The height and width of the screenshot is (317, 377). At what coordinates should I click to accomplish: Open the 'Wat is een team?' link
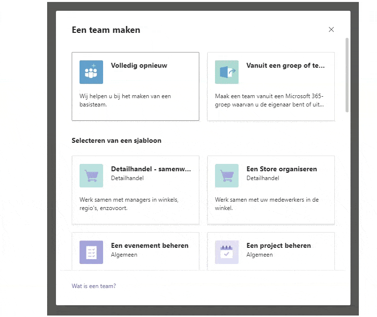[94, 286]
